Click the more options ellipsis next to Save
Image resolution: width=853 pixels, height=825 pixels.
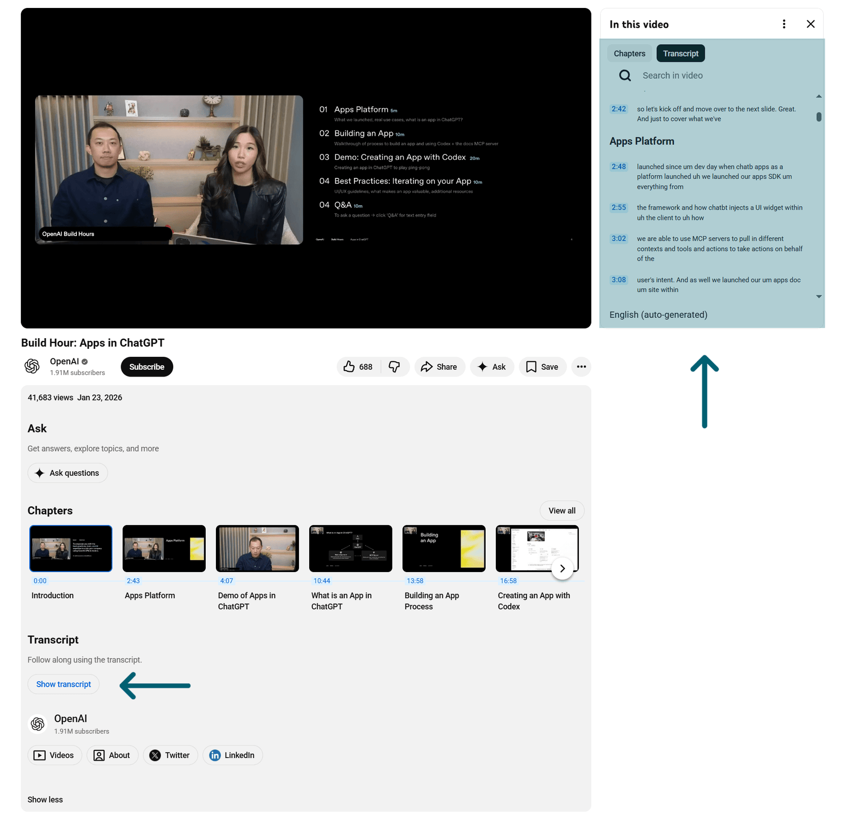coord(581,366)
